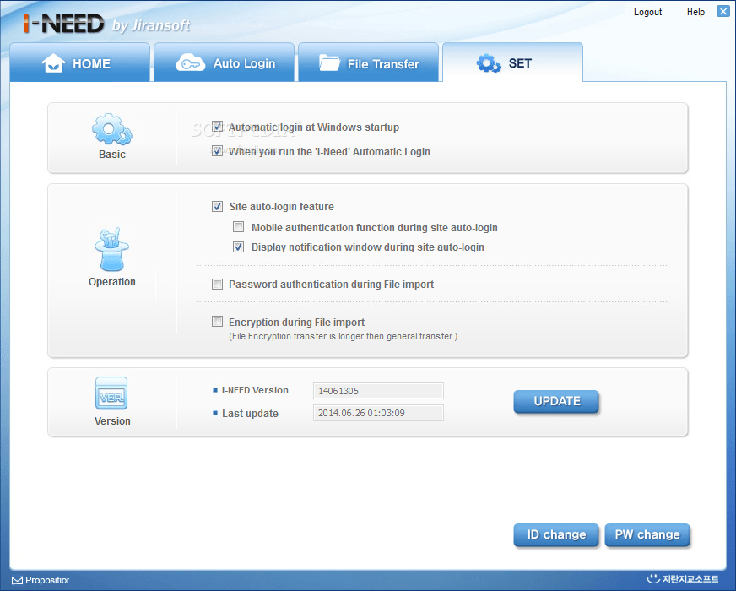Click the Jiransoft Korean logo at bottom
This screenshot has height=591, width=736.
pos(682,579)
